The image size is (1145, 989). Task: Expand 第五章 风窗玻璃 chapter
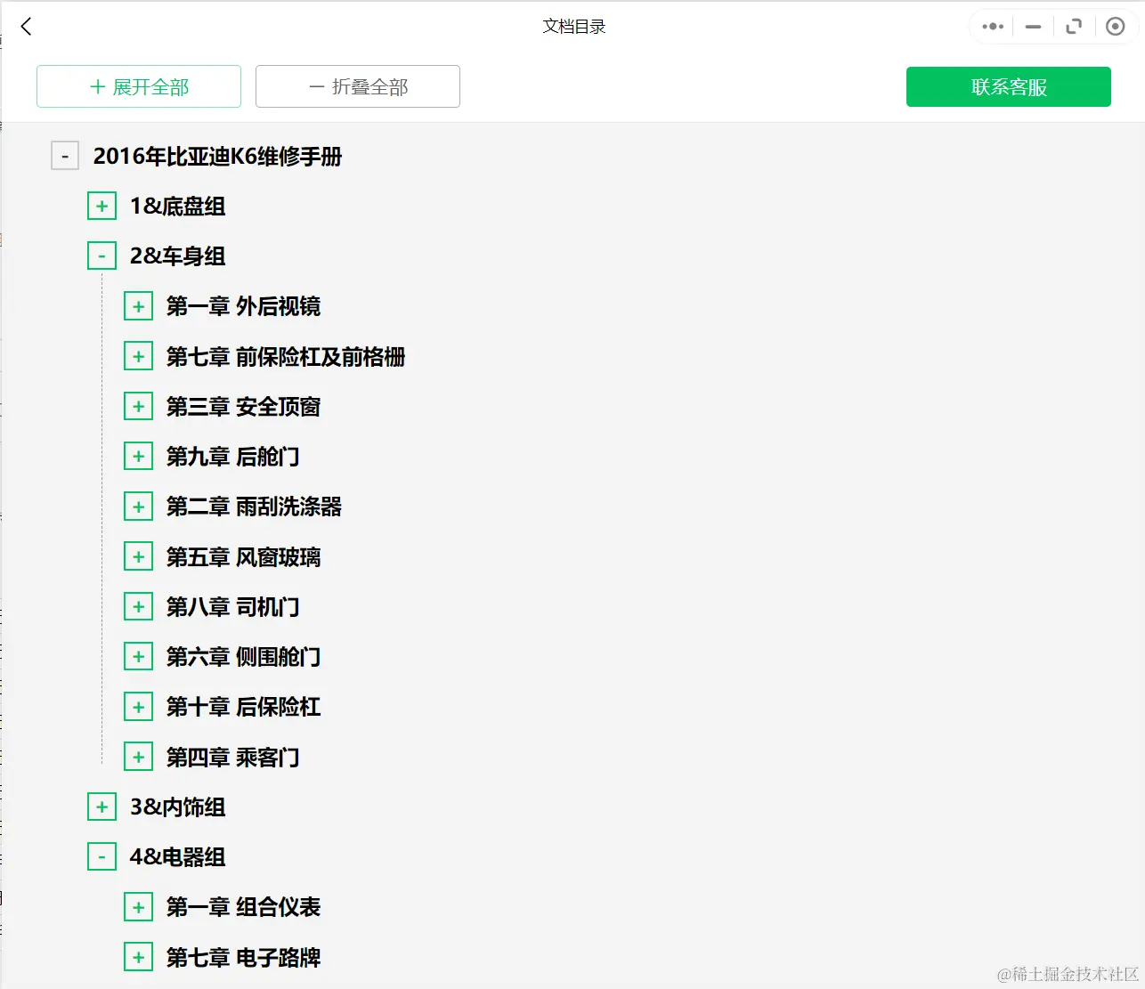138,555
